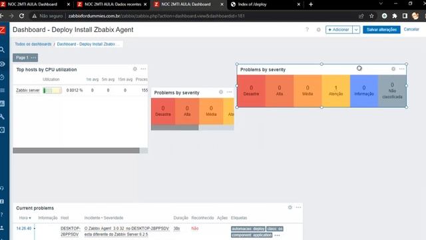Screen dimensions: 426x240
Task: Select the Page 1 tab
Action: (22, 57)
